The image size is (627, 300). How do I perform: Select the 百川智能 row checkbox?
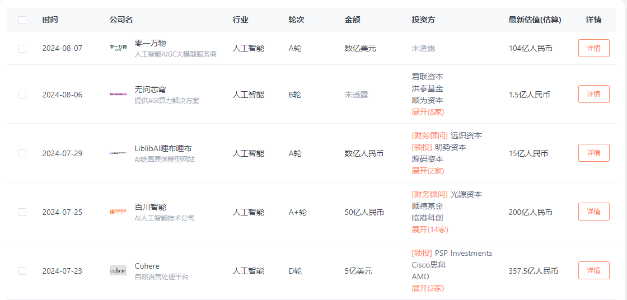22,212
